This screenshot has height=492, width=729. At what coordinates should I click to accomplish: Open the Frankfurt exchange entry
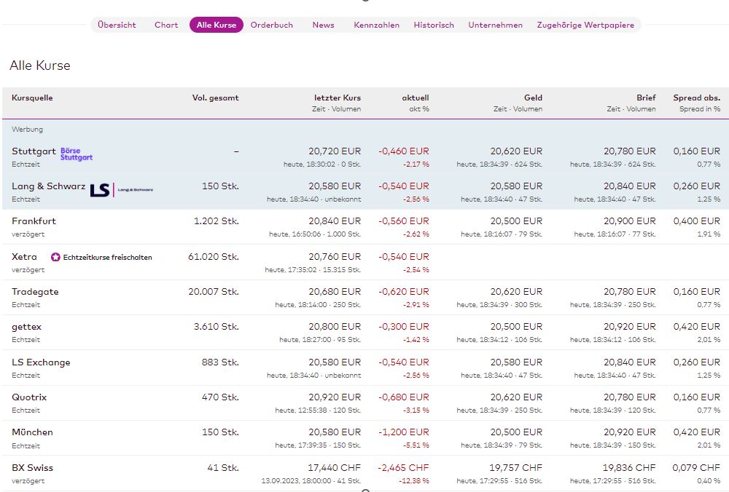(34, 221)
